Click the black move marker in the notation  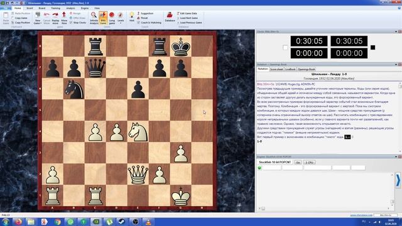(x=347, y=137)
